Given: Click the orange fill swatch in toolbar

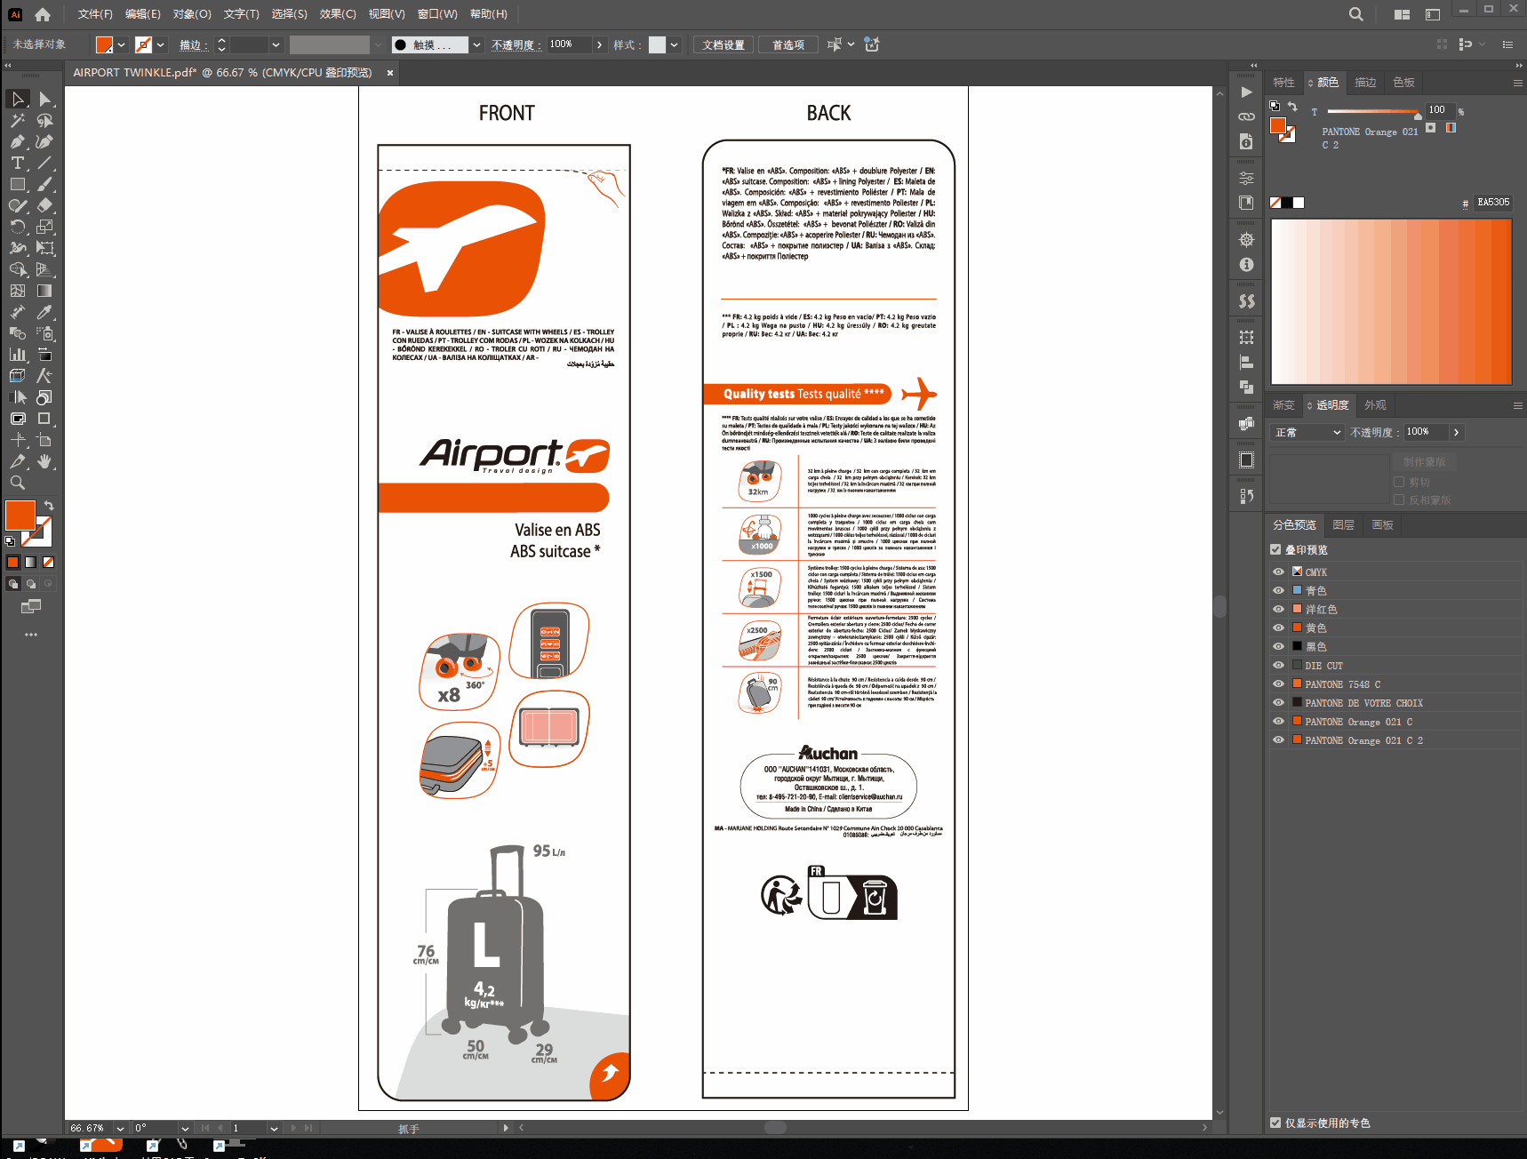Looking at the screenshot, I should (x=20, y=515).
